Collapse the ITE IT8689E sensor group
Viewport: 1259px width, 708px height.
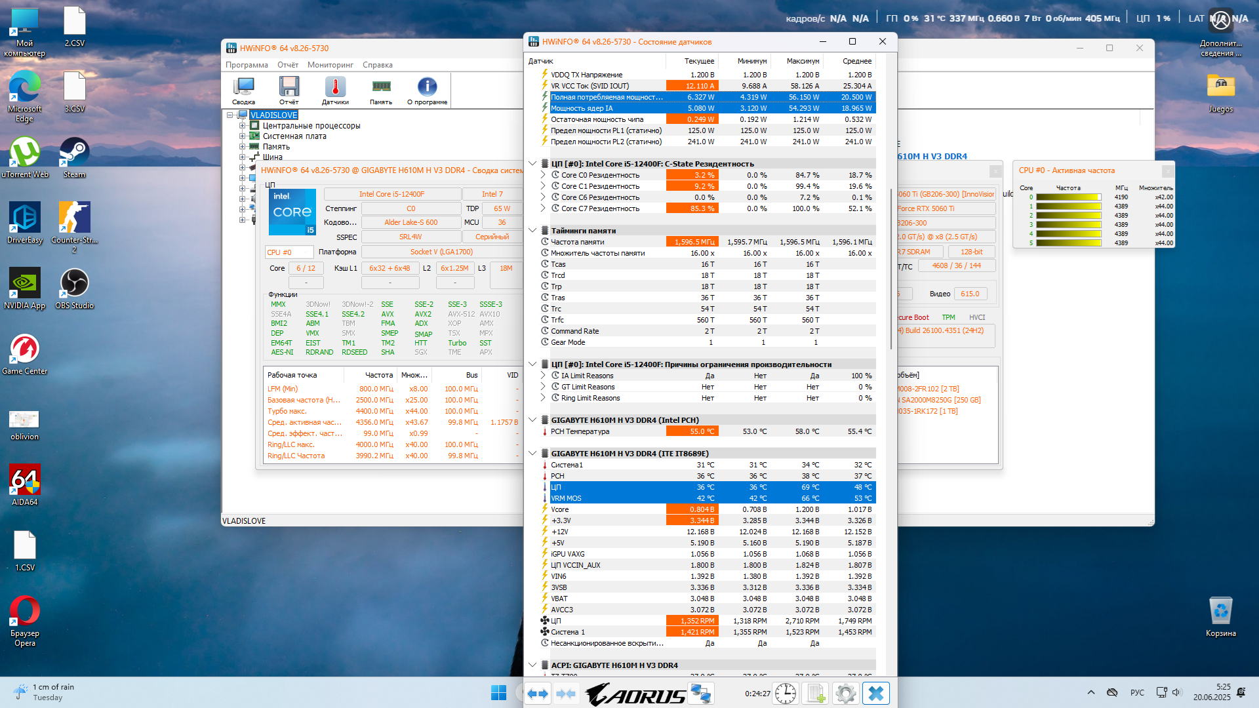tap(532, 454)
